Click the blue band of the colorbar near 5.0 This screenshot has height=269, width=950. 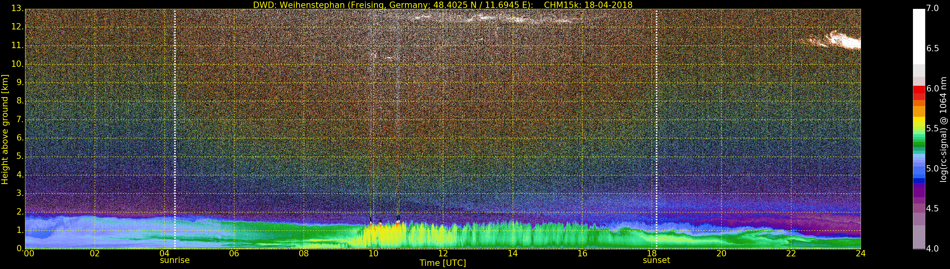tap(919, 170)
